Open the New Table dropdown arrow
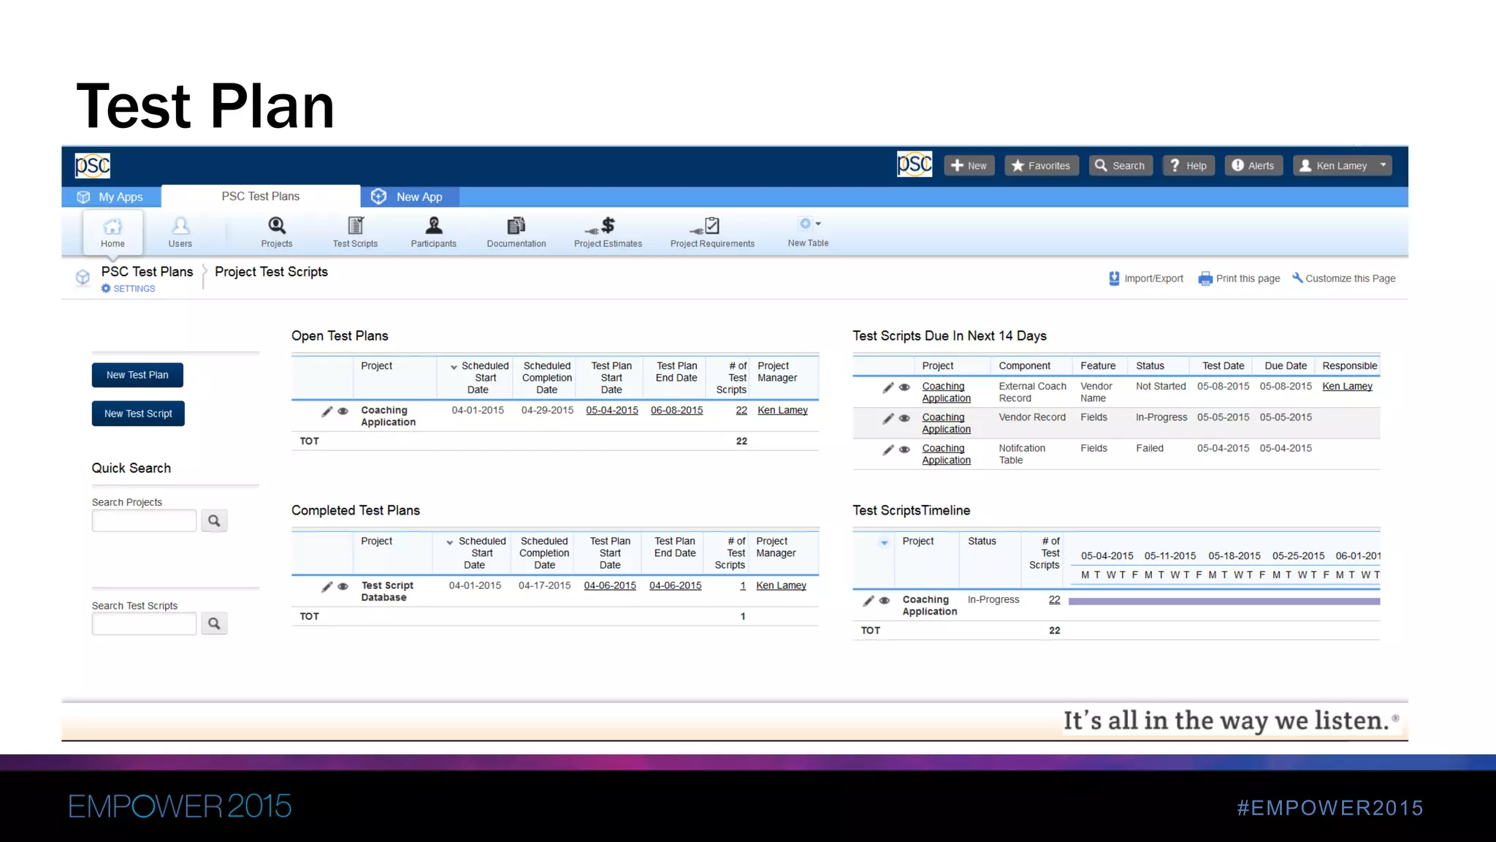The width and height of the screenshot is (1496, 842). click(x=818, y=224)
